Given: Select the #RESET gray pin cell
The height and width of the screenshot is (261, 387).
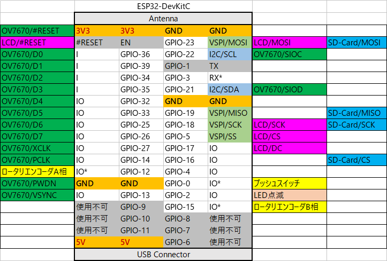Looking at the screenshot, I should pyautogui.click(x=97, y=42).
